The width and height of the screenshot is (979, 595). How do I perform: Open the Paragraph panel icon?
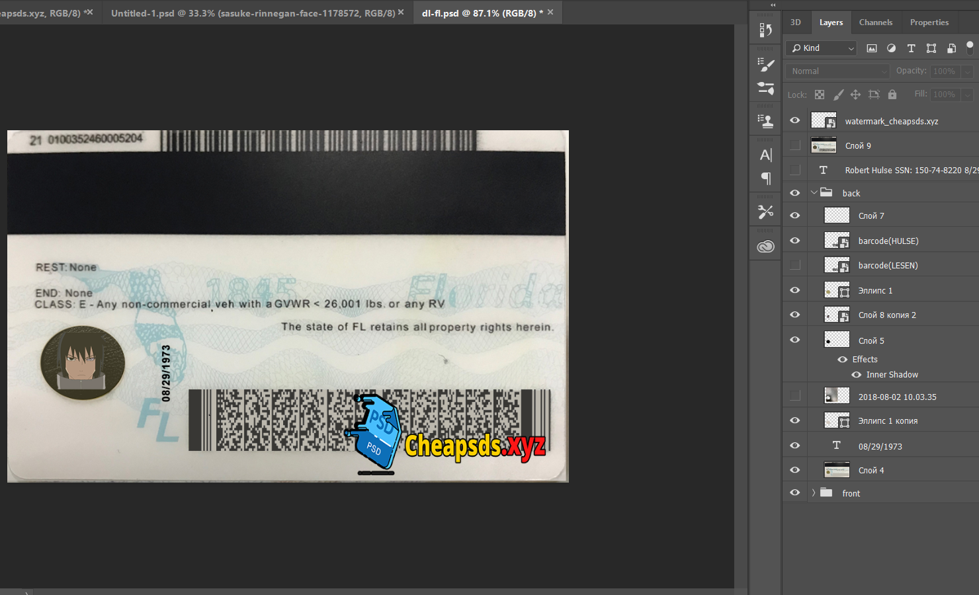pos(765,178)
